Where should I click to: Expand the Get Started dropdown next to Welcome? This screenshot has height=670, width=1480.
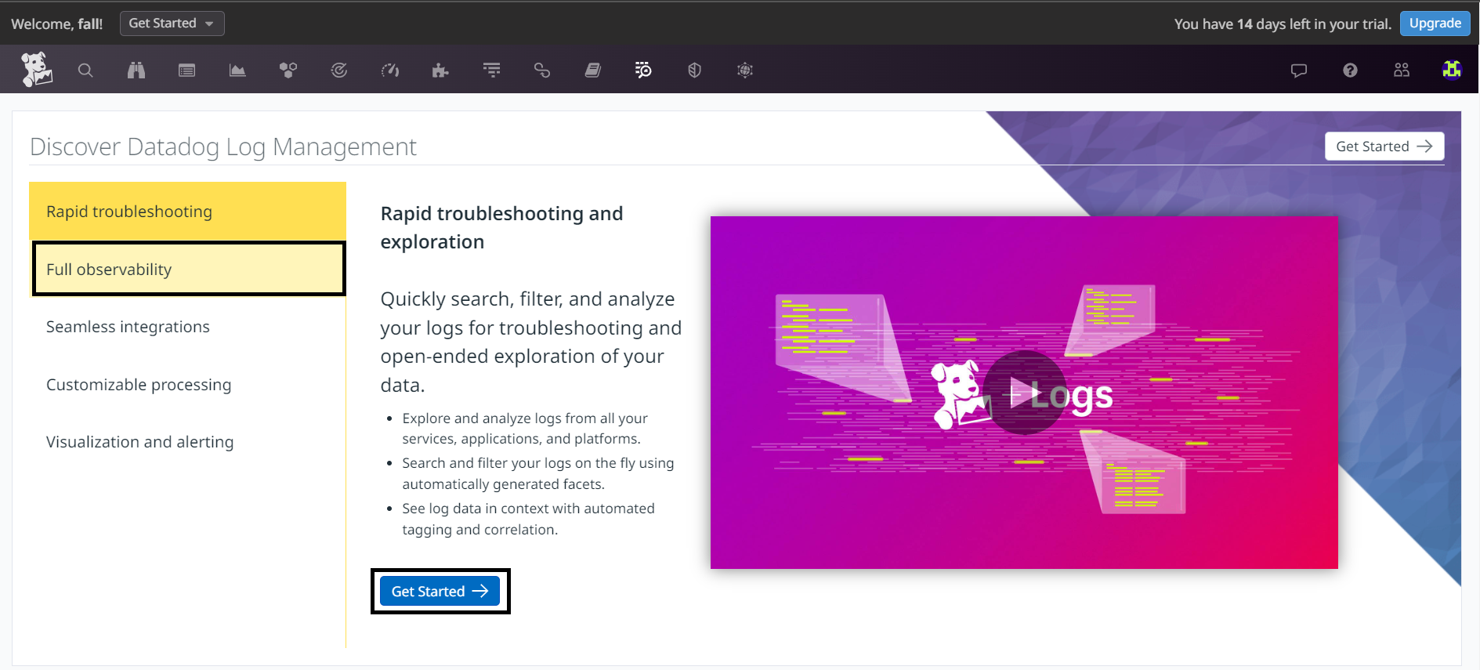[172, 24]
